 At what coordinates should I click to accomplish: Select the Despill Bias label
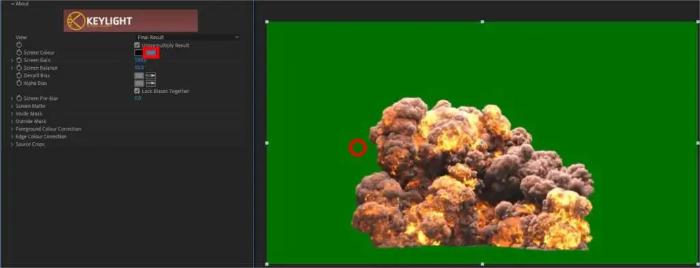(x=37, y=75)
